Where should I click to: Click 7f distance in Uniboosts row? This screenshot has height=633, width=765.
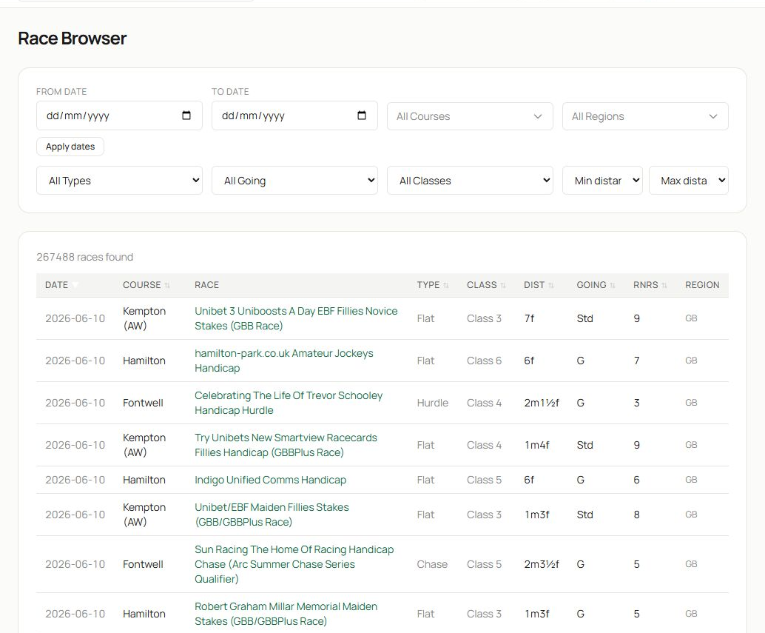click(529, 318)
